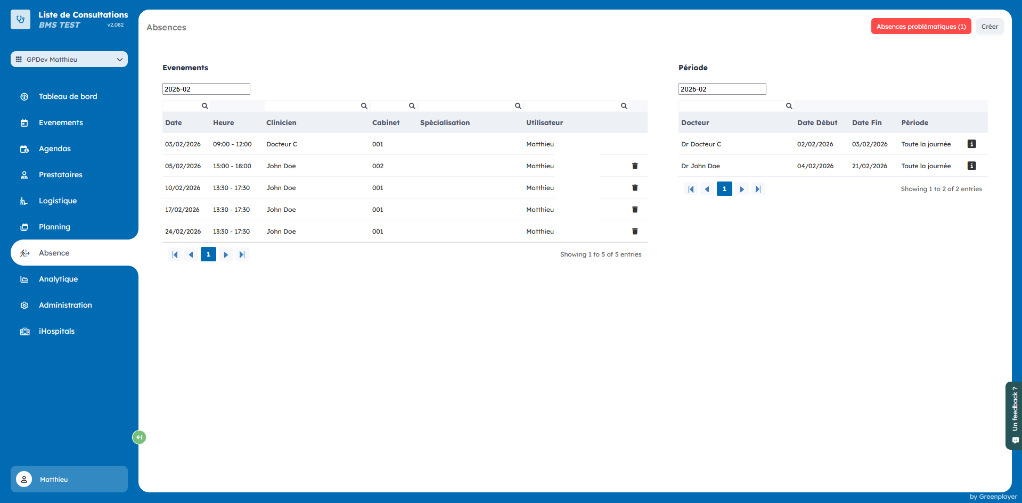Viewport: 1022px width, 503px height.
Task: Click Absences problématiques (1) button
Action: tap(921, 27)
